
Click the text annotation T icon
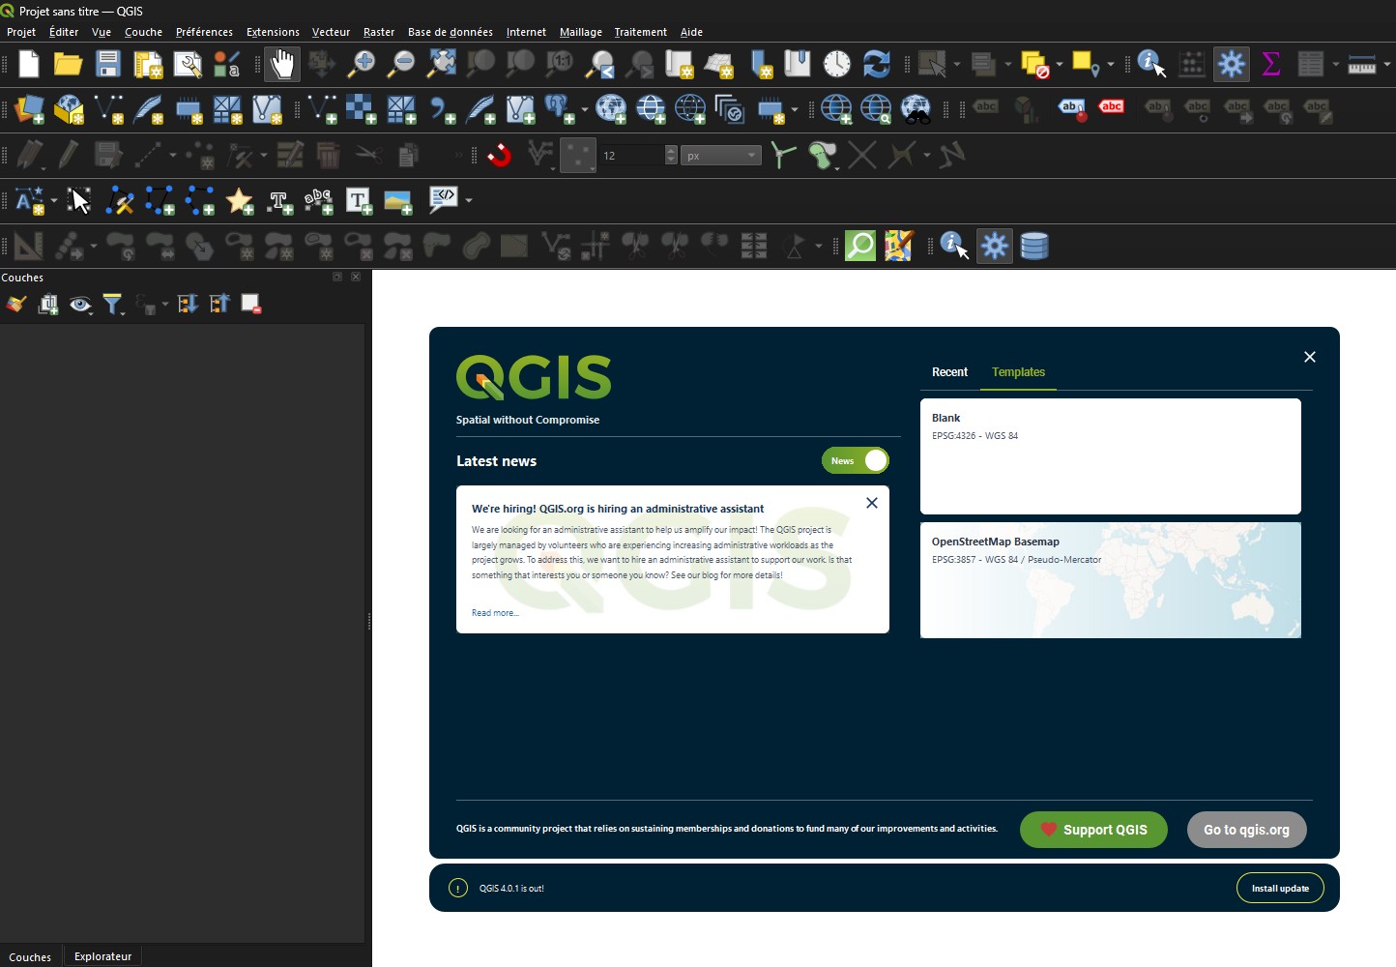coord(358,200)
